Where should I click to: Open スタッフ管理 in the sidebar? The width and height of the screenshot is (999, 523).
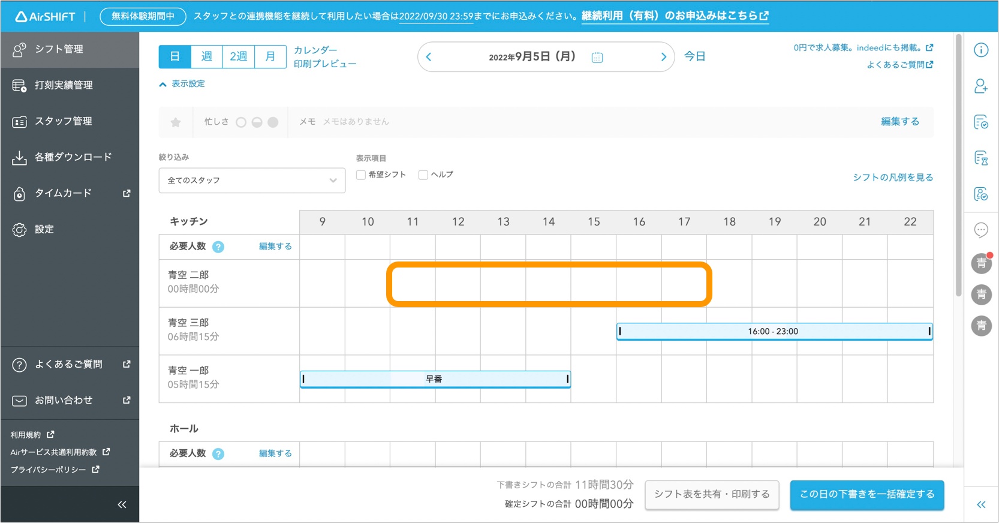pos(64,121)
